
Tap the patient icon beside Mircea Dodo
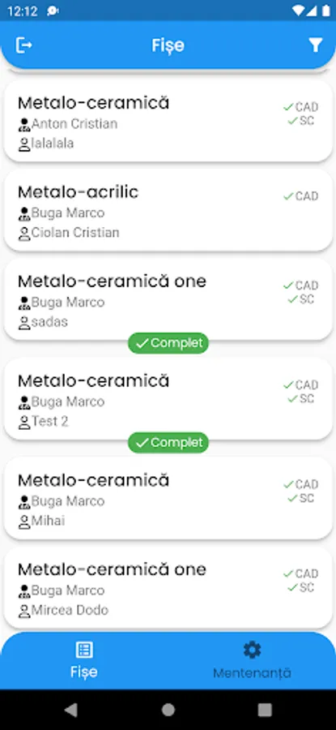pos(24,610)
